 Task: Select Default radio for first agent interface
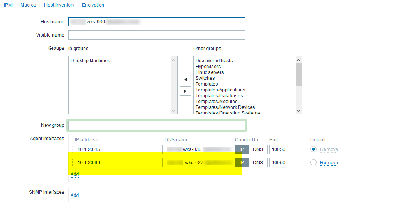click(x=313, y=149)
